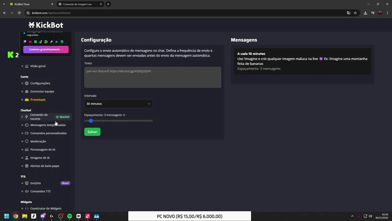This screenshot has height=221, width=392.
Task: Open Comandos TTS page
Action: [x=40, y=191]
